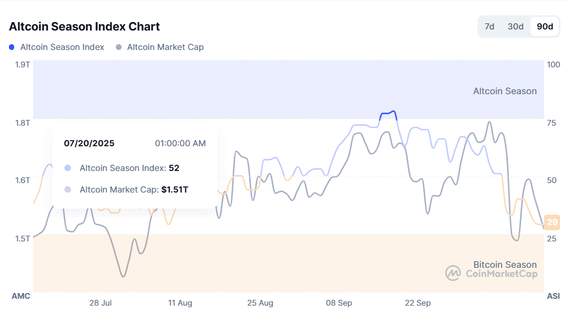Click the 28 Jul date label
This screenshot has height=333, width=569.
101,303
